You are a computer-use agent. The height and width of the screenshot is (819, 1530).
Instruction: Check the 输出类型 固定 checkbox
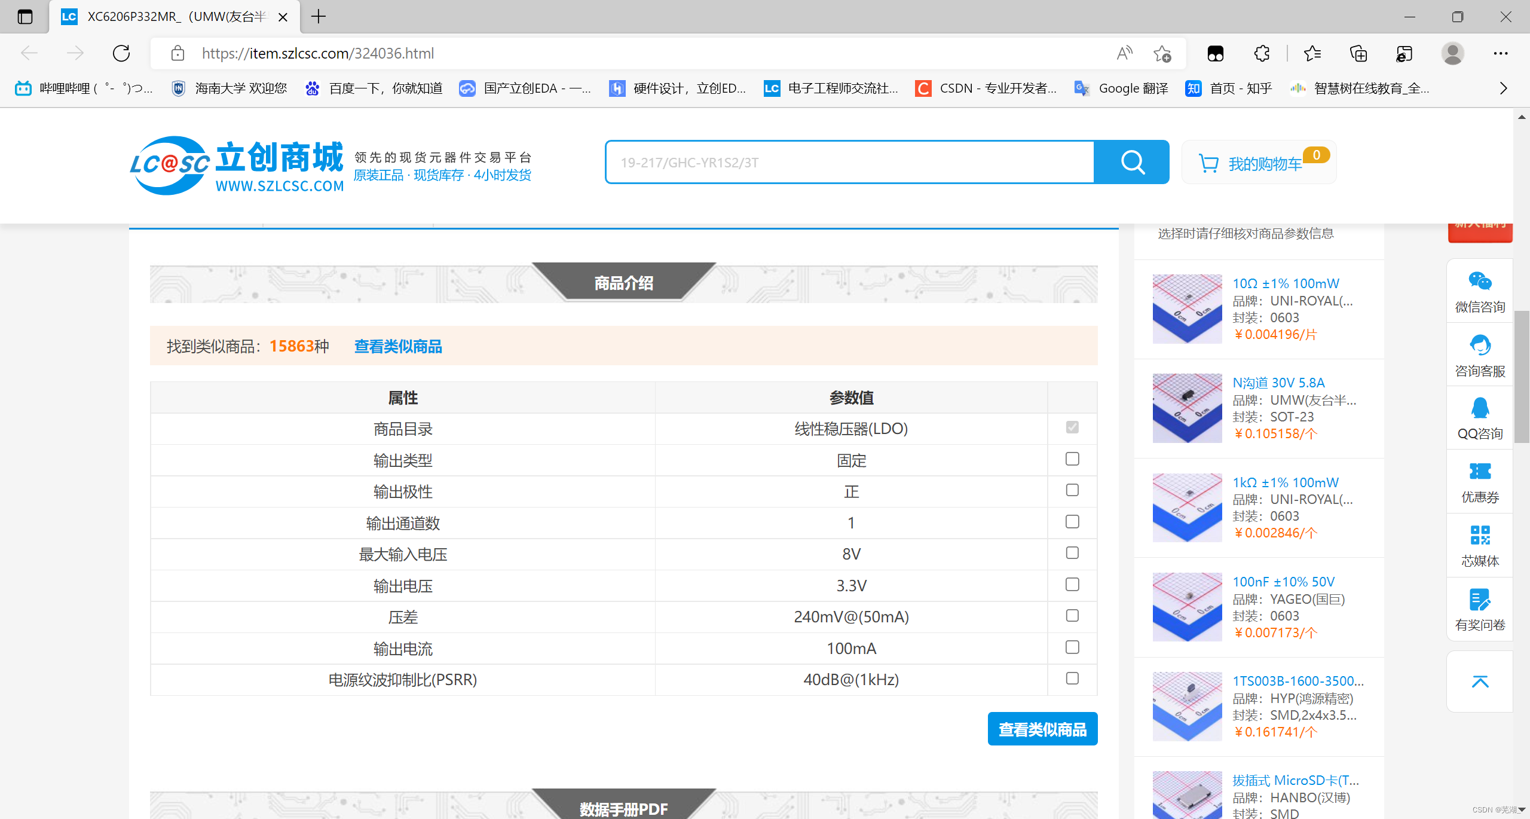[1072, 459]
